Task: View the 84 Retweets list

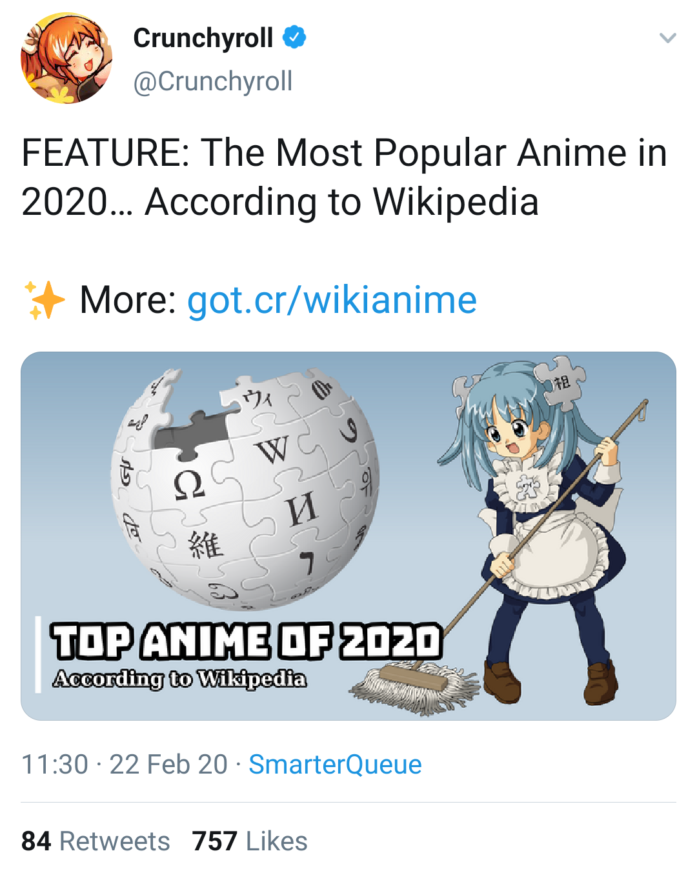Action: (x=96, y=841)
